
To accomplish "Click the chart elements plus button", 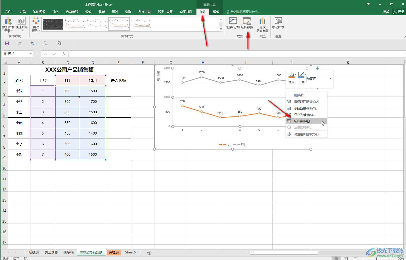I will (317, 68).
